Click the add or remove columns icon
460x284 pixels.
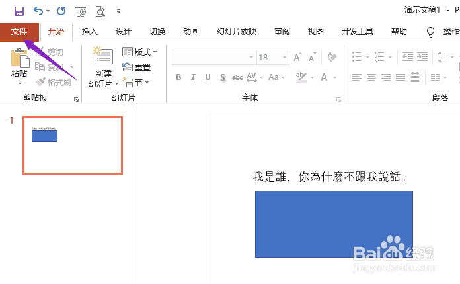436,77
